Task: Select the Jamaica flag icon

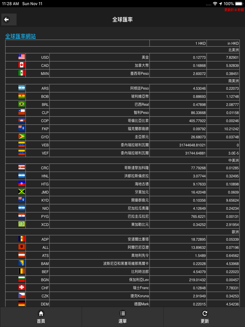Action: [x=22, y=192]
